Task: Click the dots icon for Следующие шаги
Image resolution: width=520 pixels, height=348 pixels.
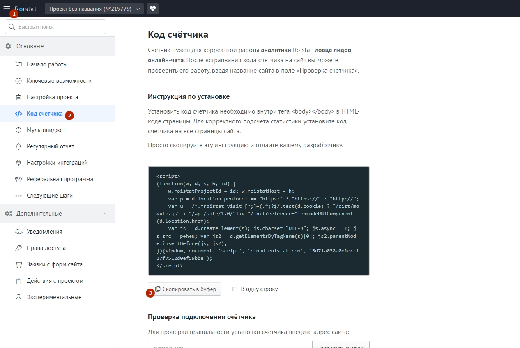Action: point(18,196)
